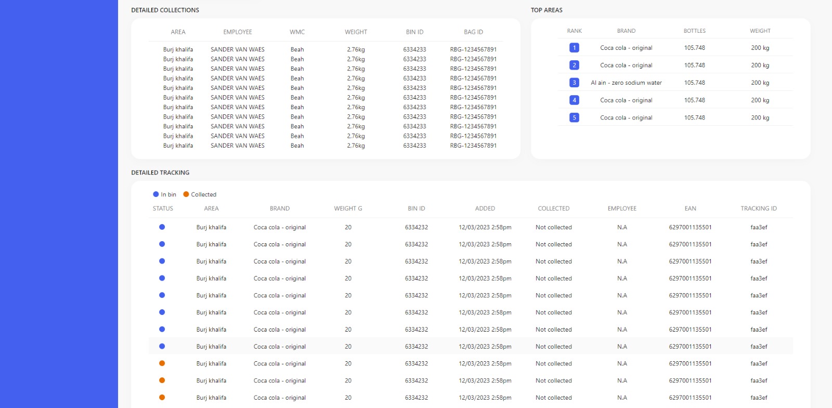Screen dimensions: 832x408
Task: Click EMPLOYEE header in Detailed Tracking table
Action: (x=622, y=208)
